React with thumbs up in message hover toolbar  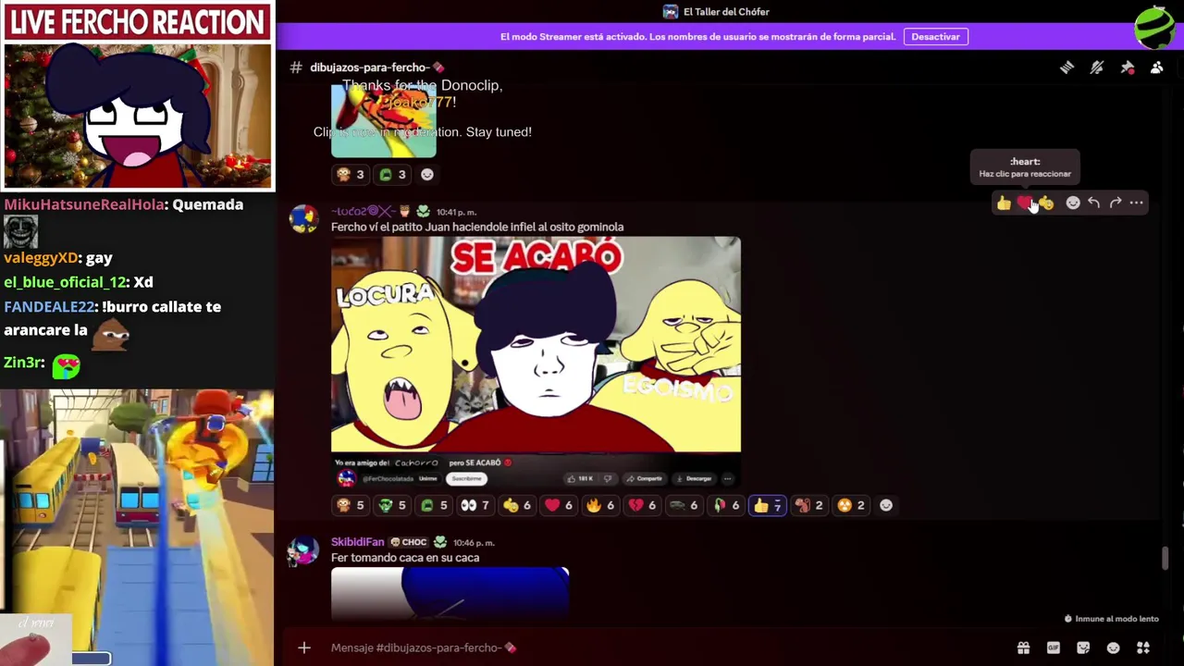tap(1004, 203)
